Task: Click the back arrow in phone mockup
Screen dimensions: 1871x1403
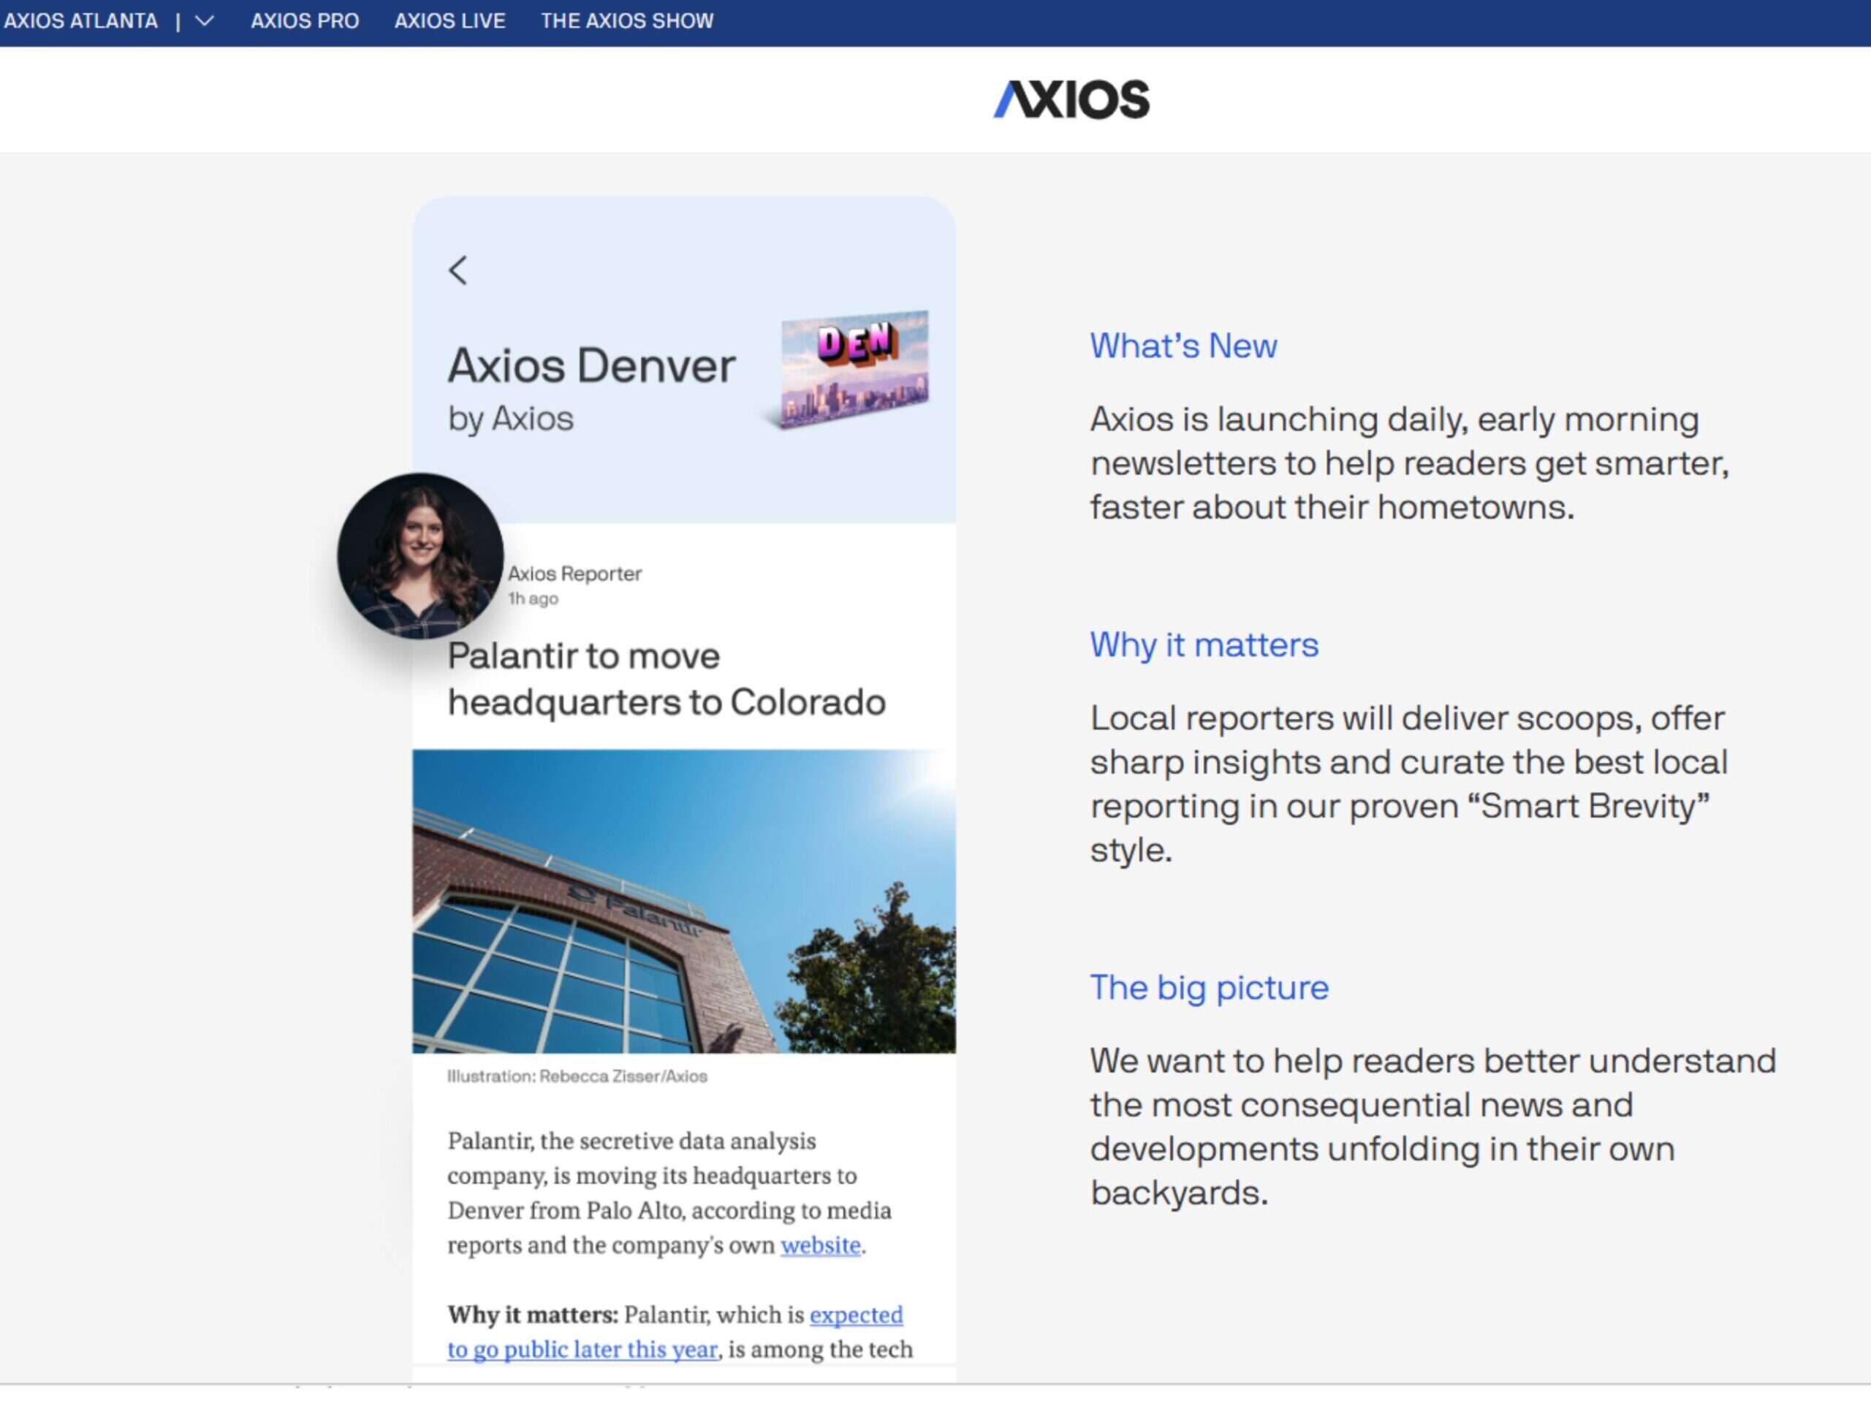Action: tap(458, 270)
